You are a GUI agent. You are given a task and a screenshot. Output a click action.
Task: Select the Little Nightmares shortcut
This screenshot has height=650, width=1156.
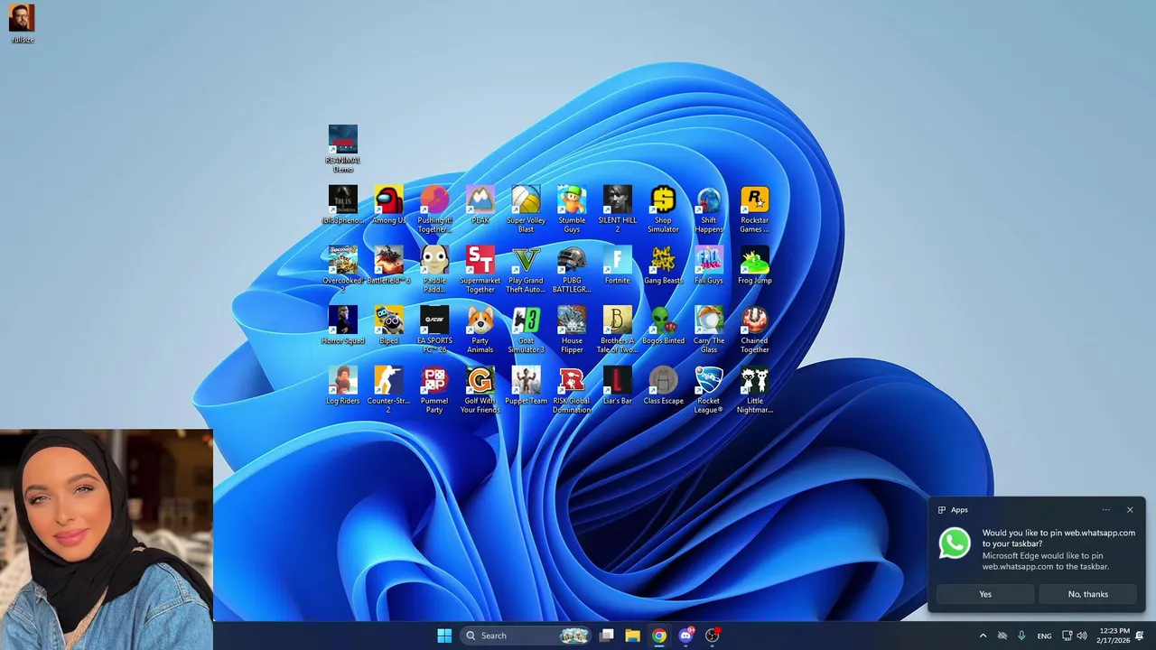pos(755,390)
